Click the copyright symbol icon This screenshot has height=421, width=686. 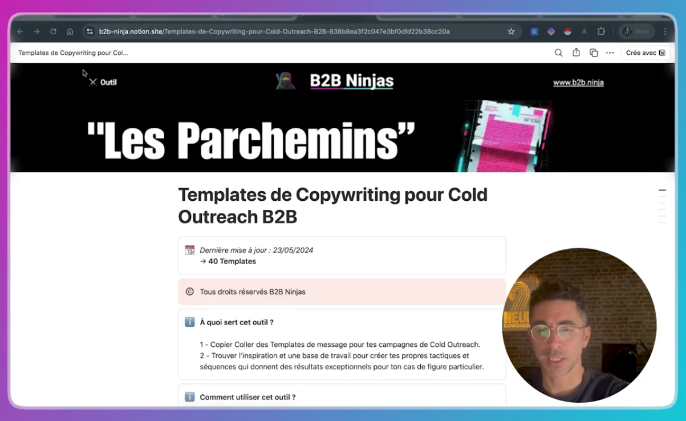tap(190, 292)
